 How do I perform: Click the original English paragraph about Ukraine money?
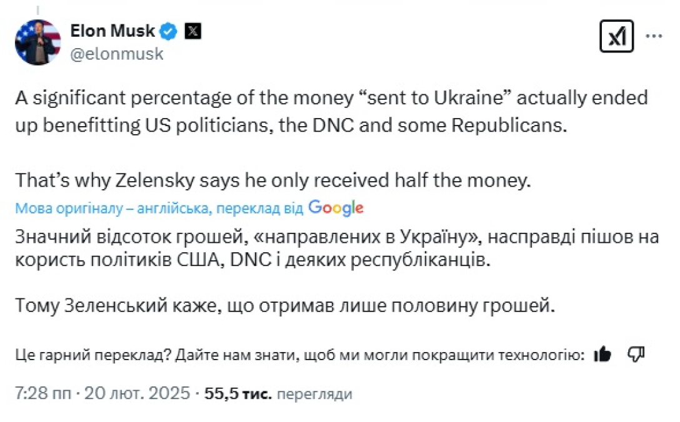(331, 111)
